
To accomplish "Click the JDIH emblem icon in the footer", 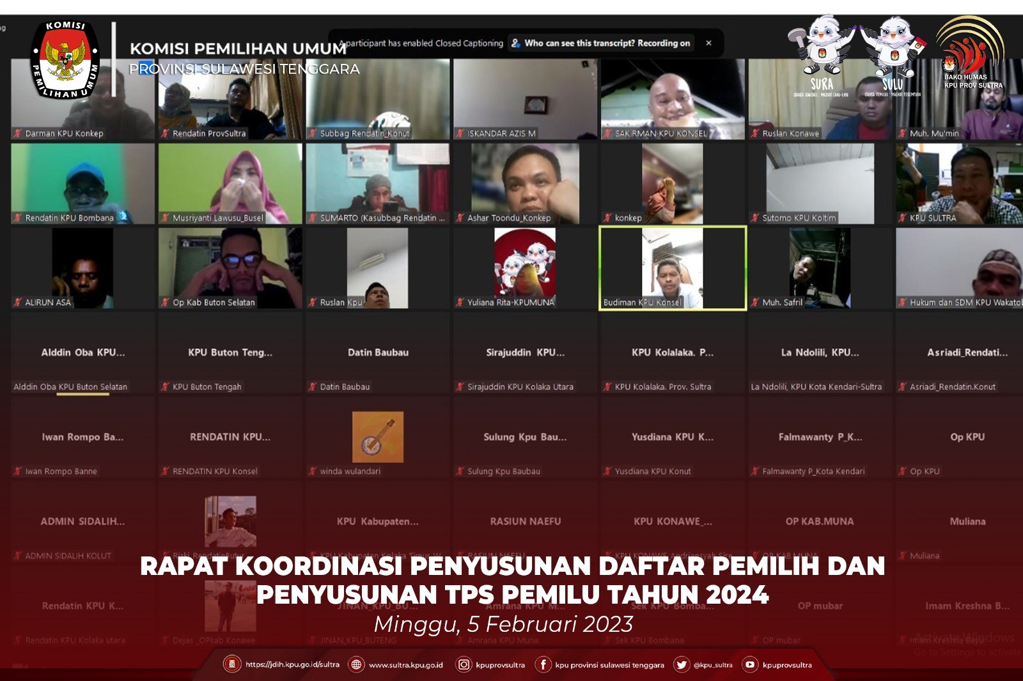I will [x=232, y=664].
